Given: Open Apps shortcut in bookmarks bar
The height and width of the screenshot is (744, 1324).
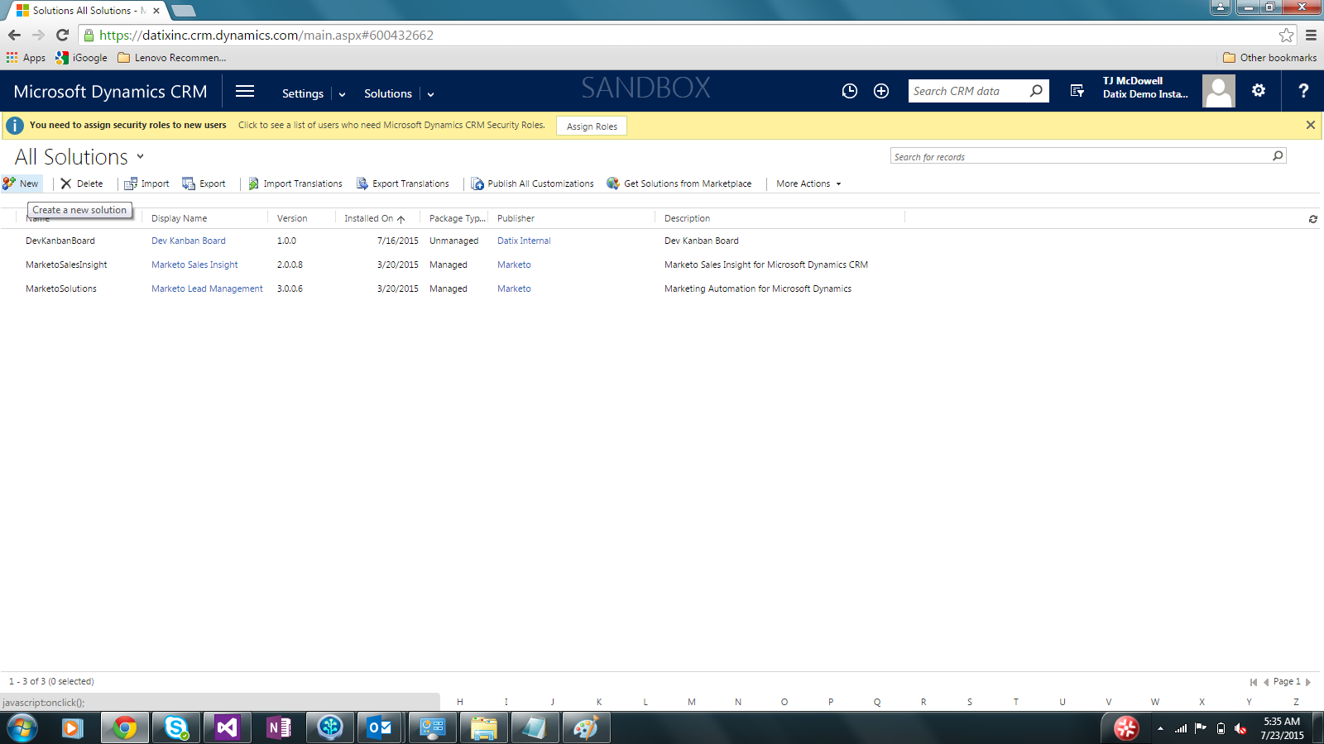Looking at the screenshot, I should 26,58.
